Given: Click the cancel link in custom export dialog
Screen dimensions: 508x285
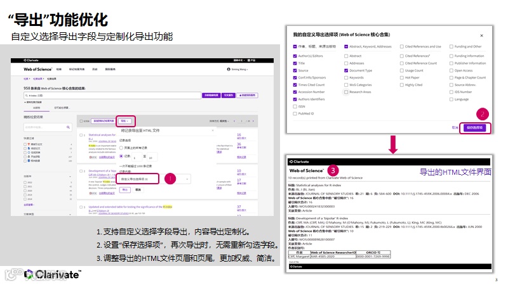Looking at the screenshot, I should [x=455, y=128].
